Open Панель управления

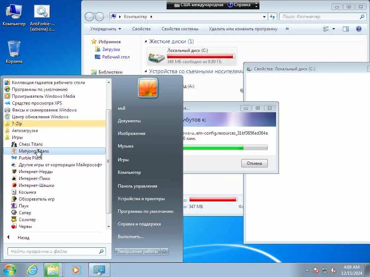(137, 186)
